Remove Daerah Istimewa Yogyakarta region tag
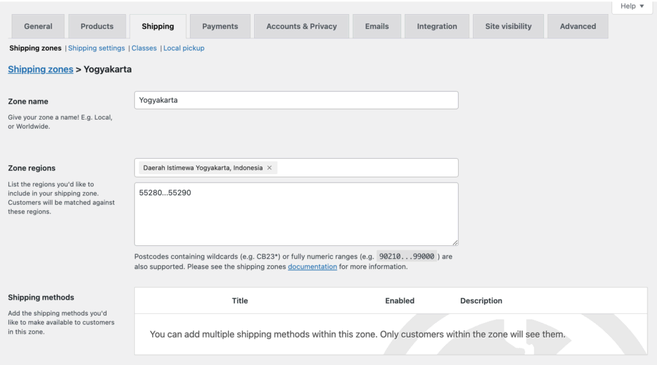Viewport: 657px width, 365px height. coord(269,168)
